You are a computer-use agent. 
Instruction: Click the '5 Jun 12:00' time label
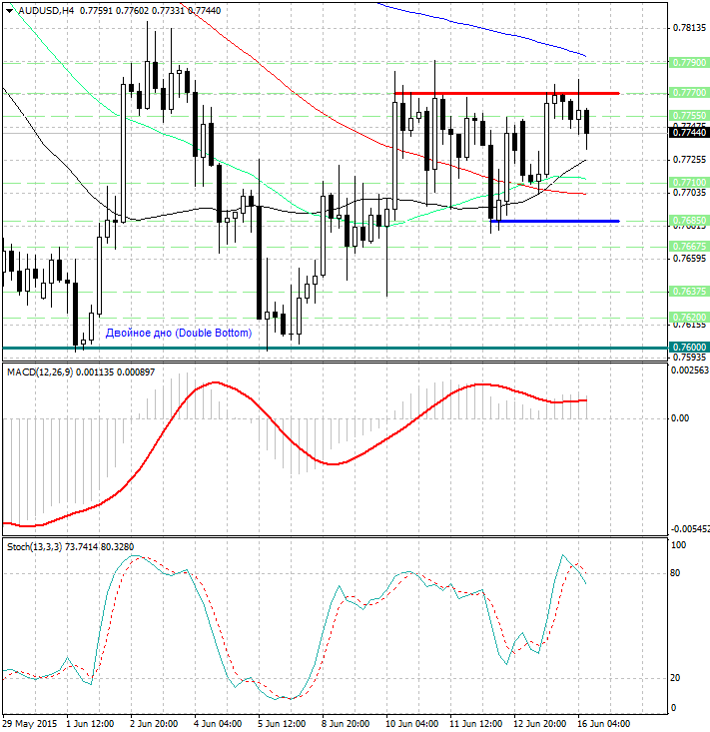pyautogui.click(x=282, y=724)
